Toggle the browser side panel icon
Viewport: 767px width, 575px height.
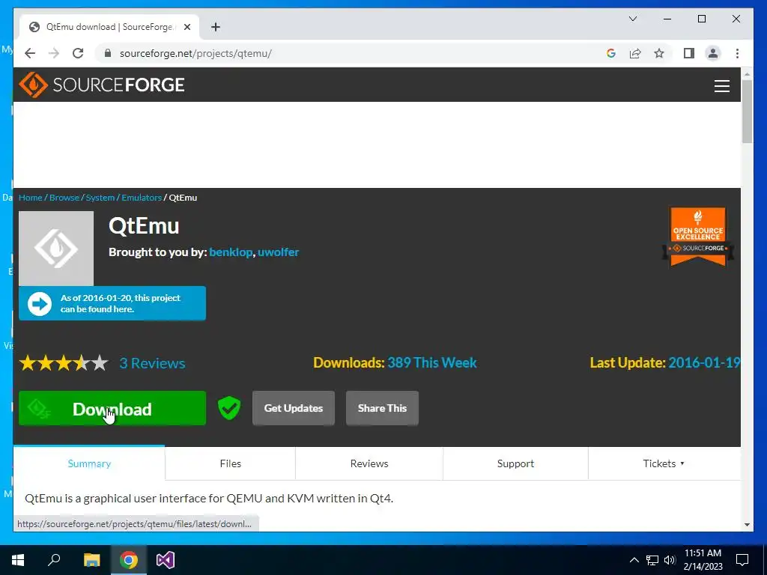tap(689, 53)
